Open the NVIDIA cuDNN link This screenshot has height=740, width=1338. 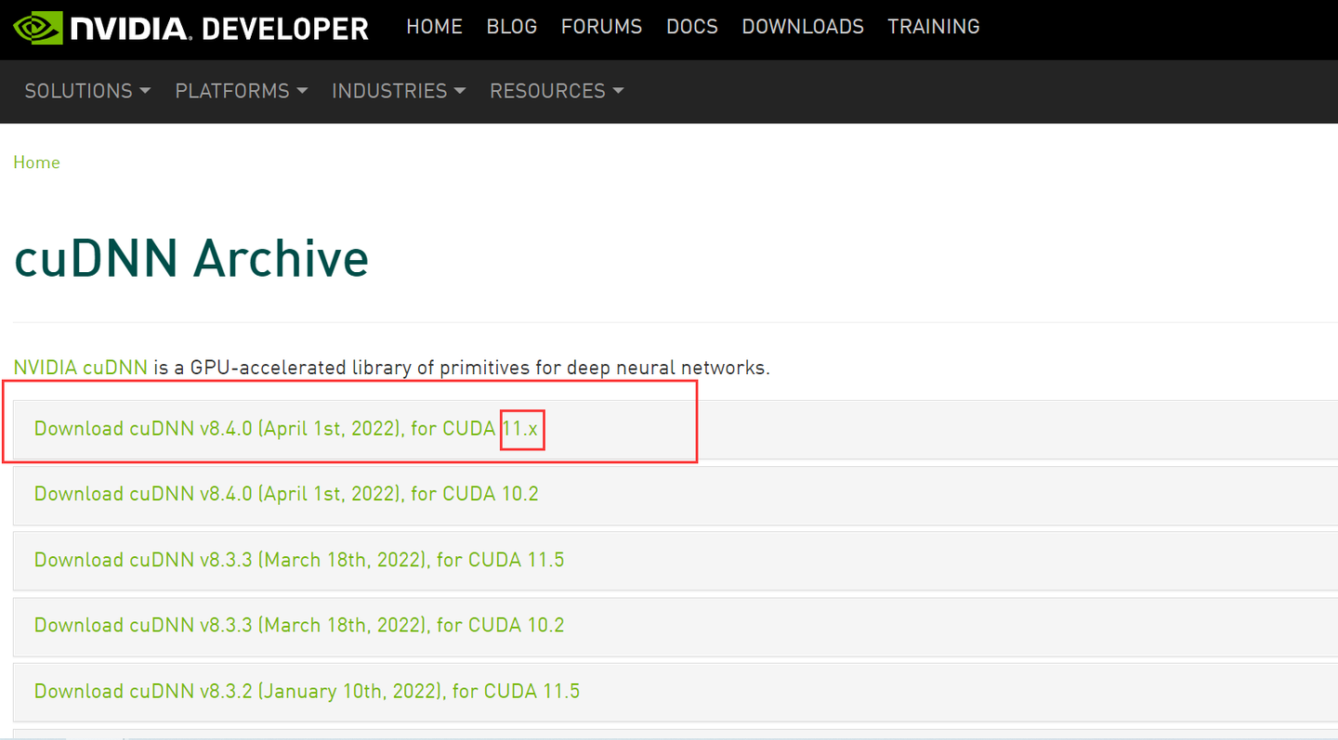80,367
